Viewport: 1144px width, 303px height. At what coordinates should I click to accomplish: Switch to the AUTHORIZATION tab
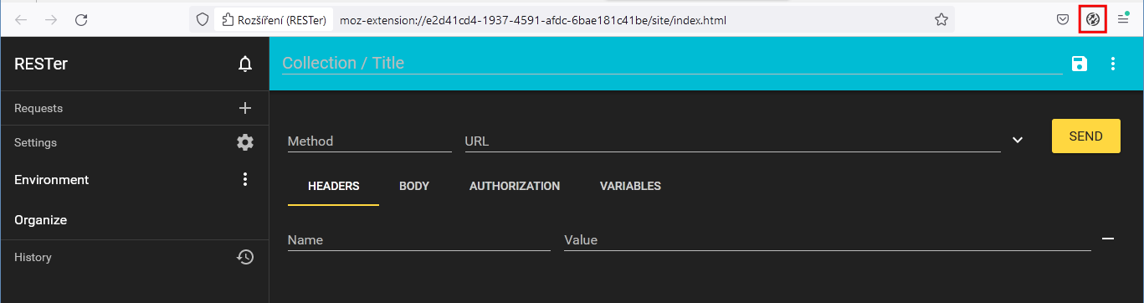(515, 186)
